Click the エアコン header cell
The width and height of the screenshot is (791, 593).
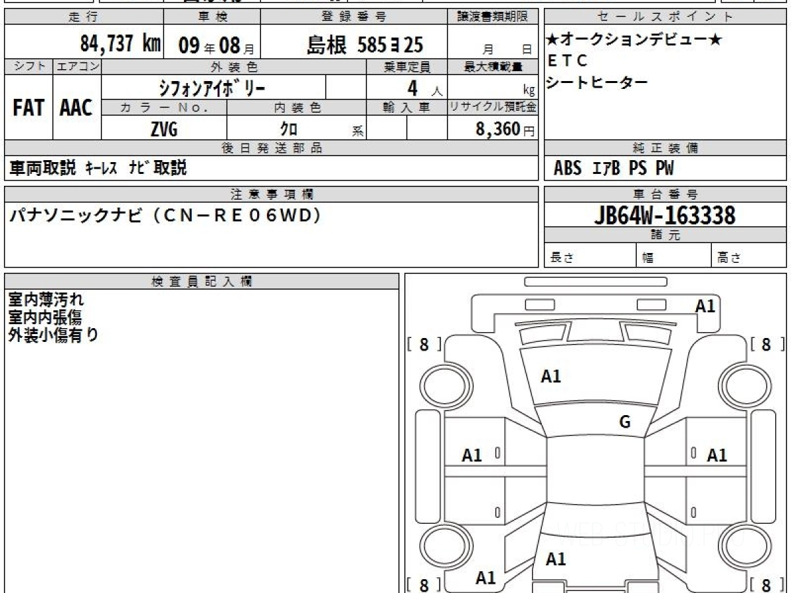tap(77, 67)
